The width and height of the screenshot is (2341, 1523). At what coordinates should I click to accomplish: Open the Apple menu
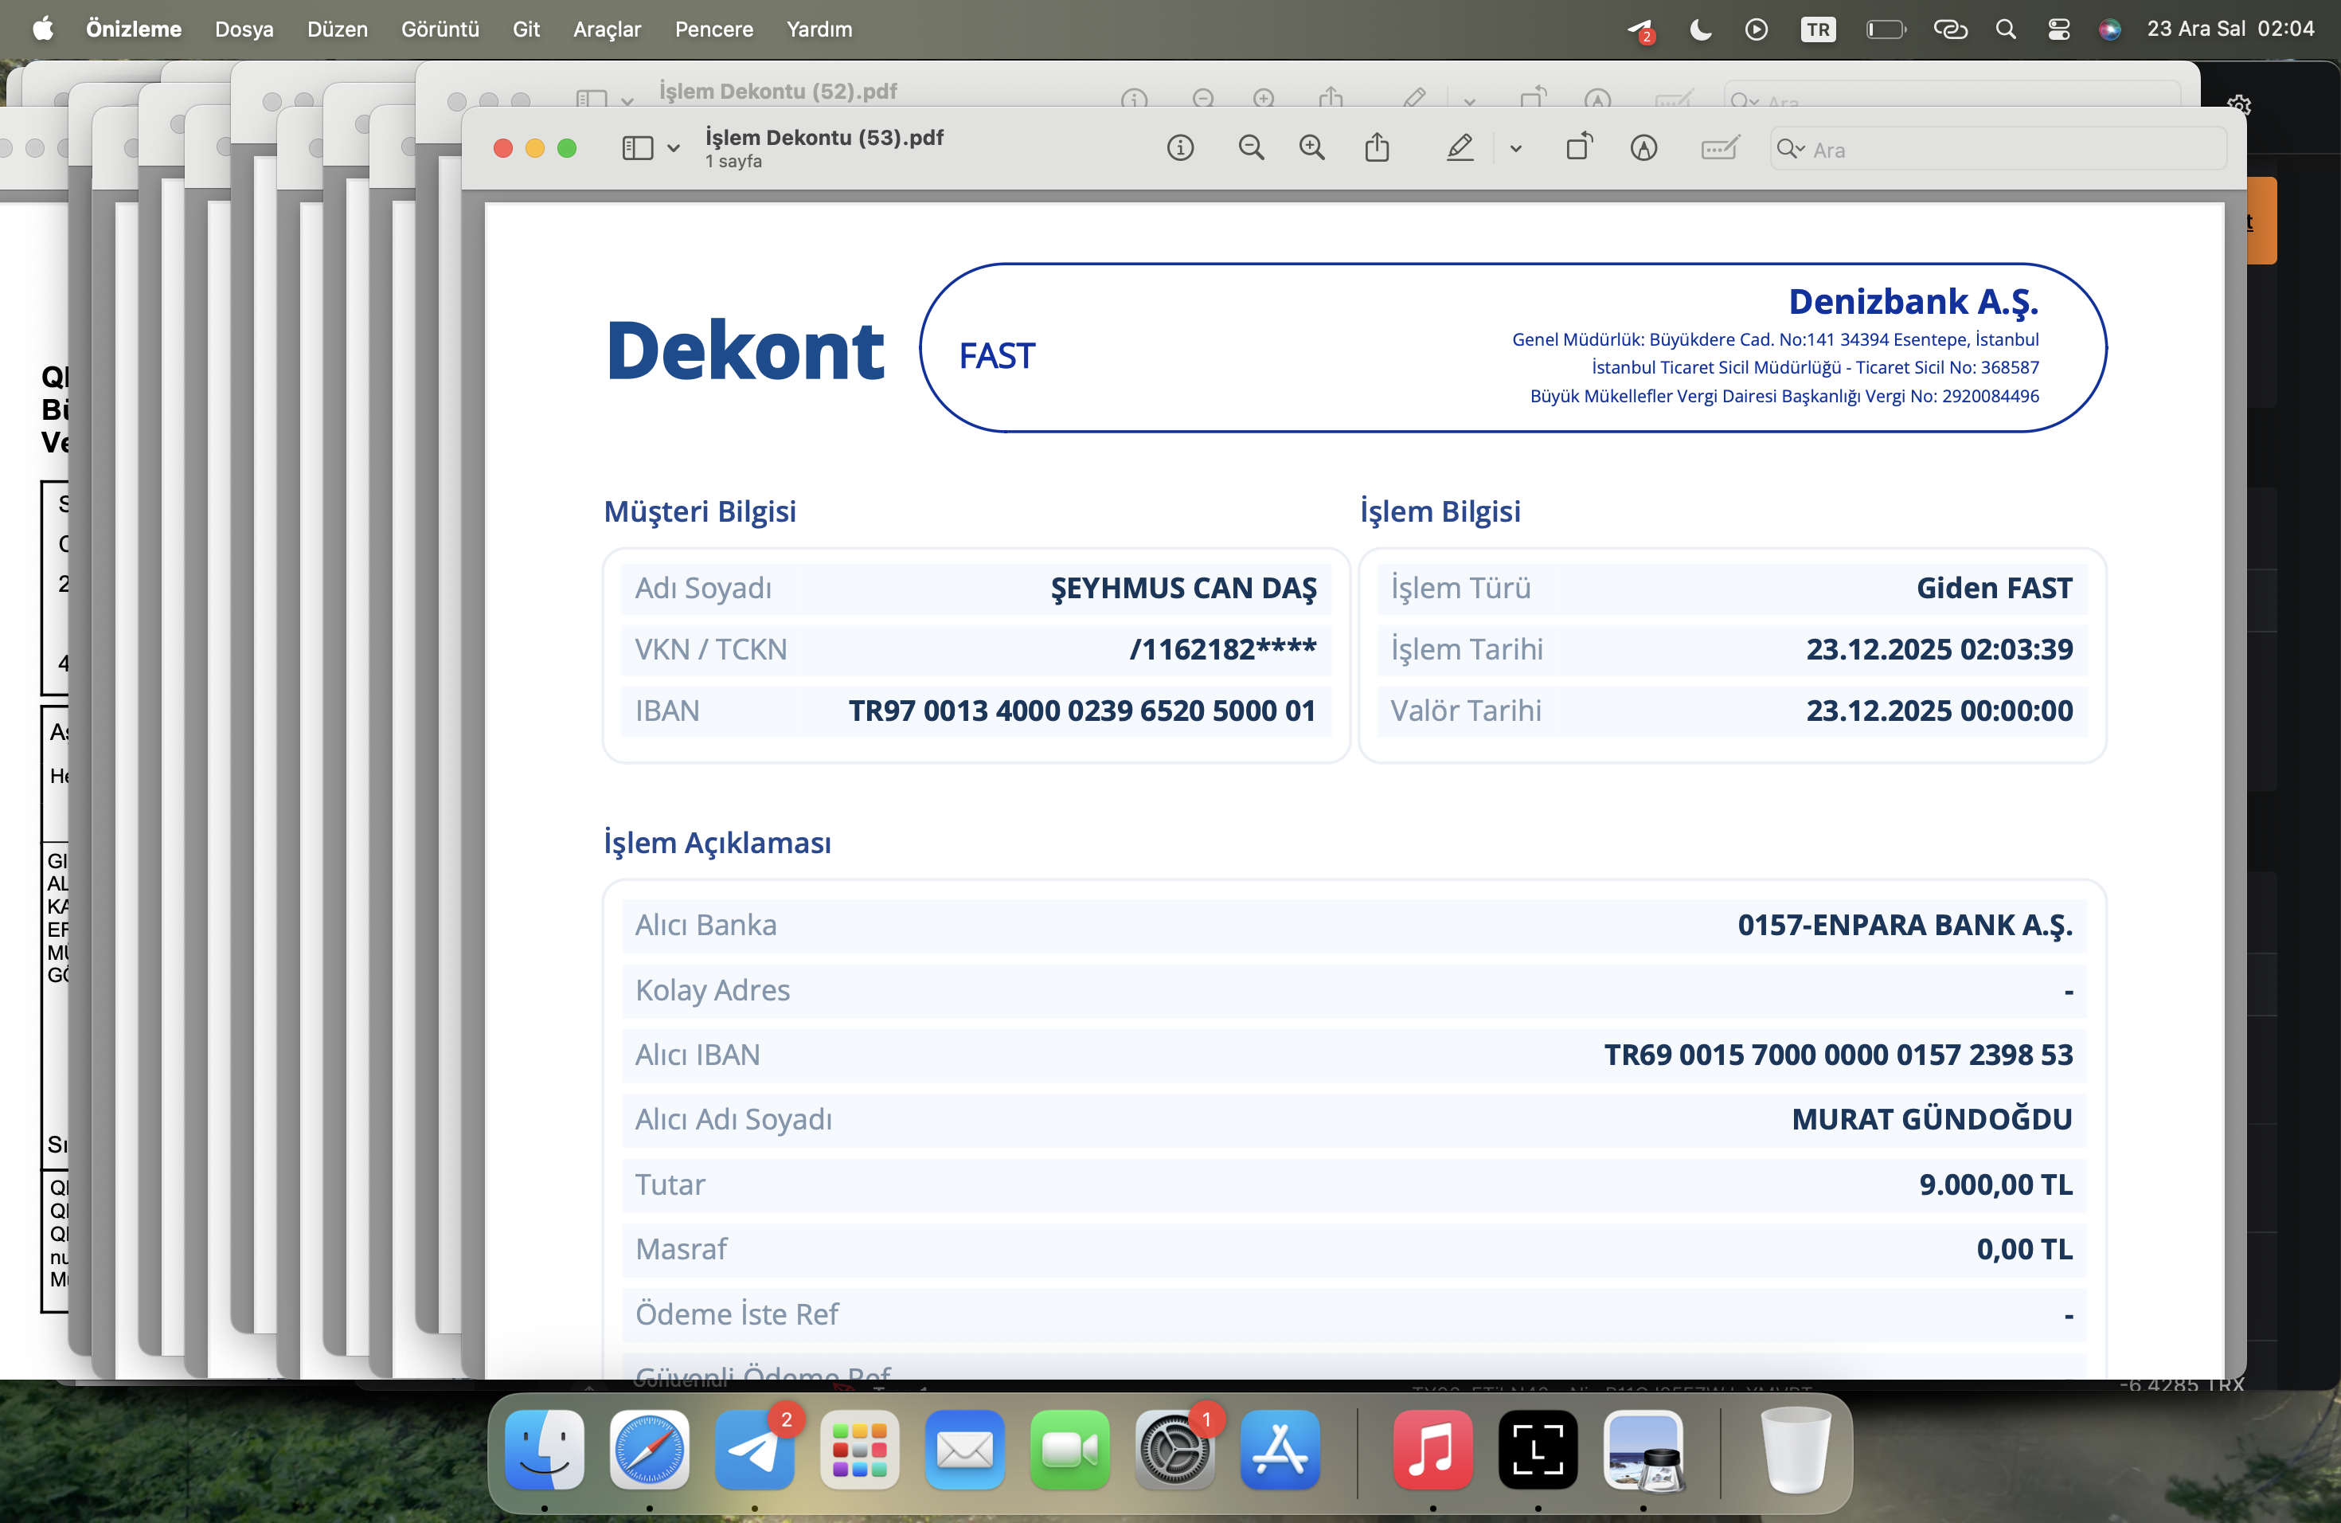click(42, 29)
